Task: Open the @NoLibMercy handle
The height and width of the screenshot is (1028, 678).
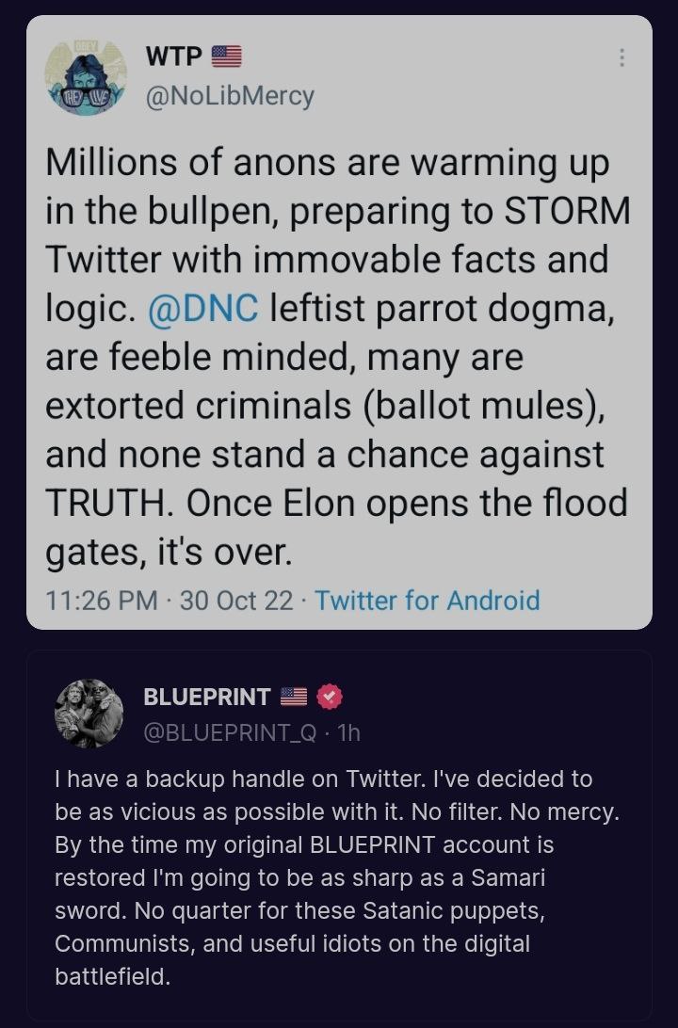Action: (229, 95)
